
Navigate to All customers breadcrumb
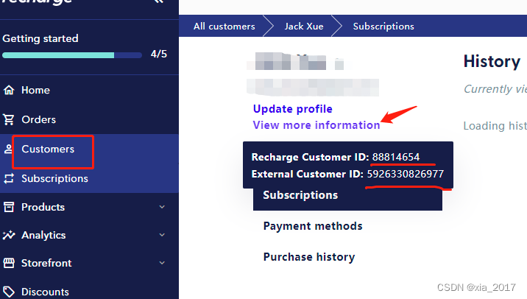224,27
